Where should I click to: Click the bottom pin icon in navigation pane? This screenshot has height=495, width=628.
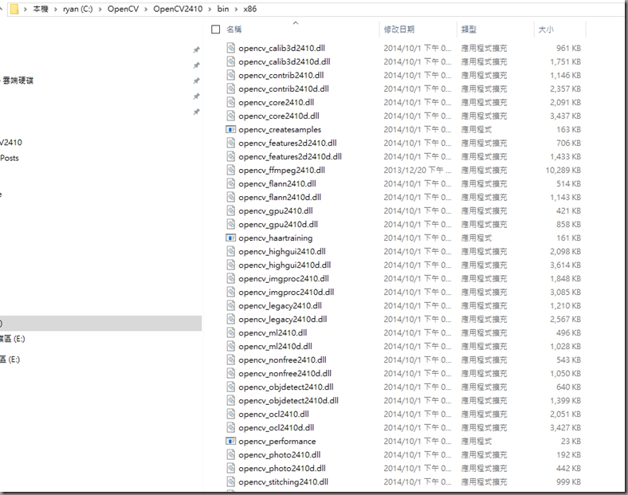[196, 112]
